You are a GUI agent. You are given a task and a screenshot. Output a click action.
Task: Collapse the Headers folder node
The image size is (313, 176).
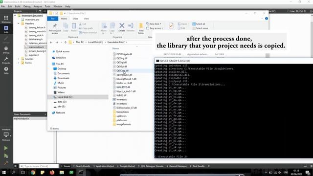point(19,23)
